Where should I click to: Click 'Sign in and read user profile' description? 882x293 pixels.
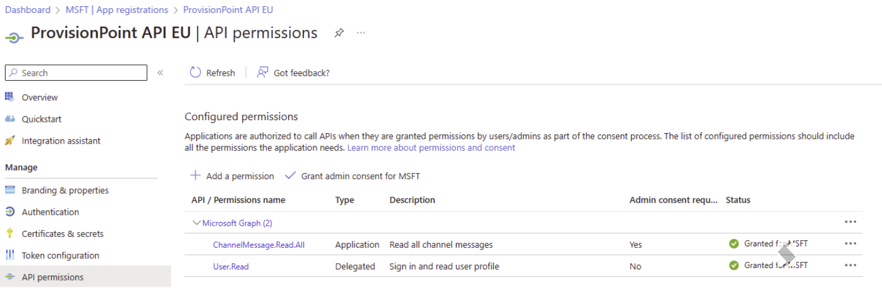444,266
